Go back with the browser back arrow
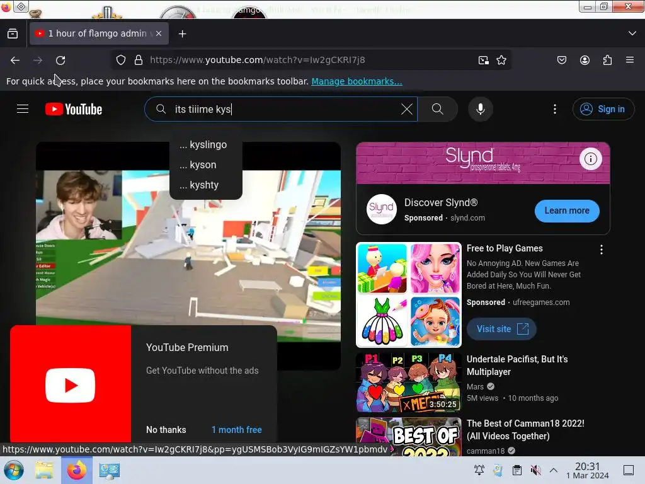The height and width of the screenshot is (484, 645). 15,60
